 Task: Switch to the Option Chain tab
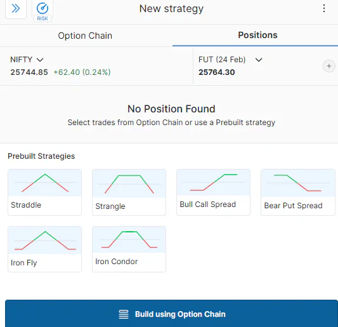click(x=85, y=36)
